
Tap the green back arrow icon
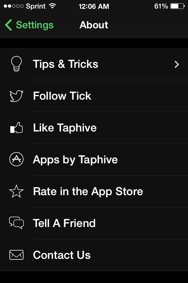point(9,25)
